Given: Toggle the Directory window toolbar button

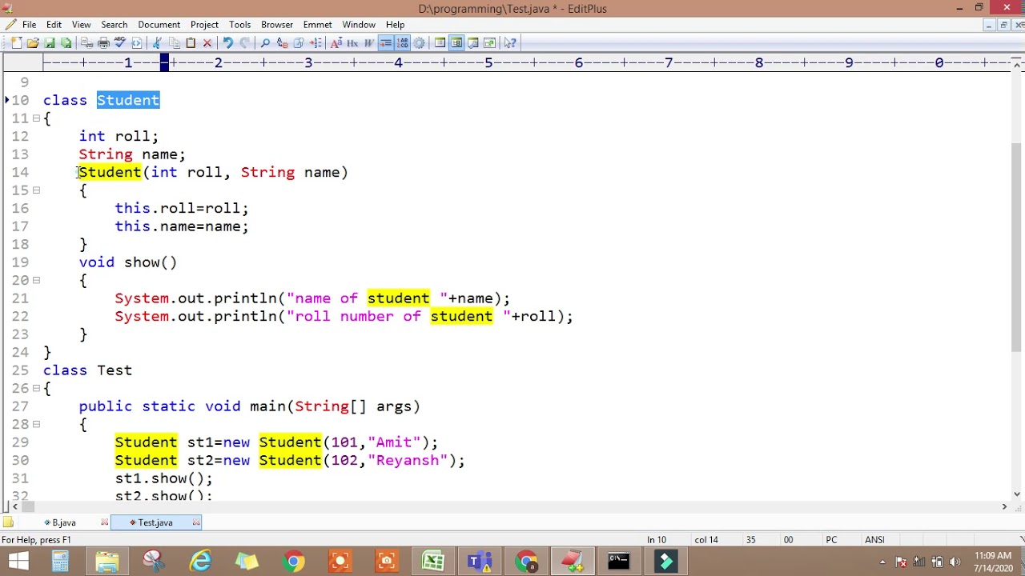Looking at the screenshot, I should 456,42.
